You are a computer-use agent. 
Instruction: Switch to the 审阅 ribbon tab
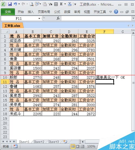click(x=77, y=12)
